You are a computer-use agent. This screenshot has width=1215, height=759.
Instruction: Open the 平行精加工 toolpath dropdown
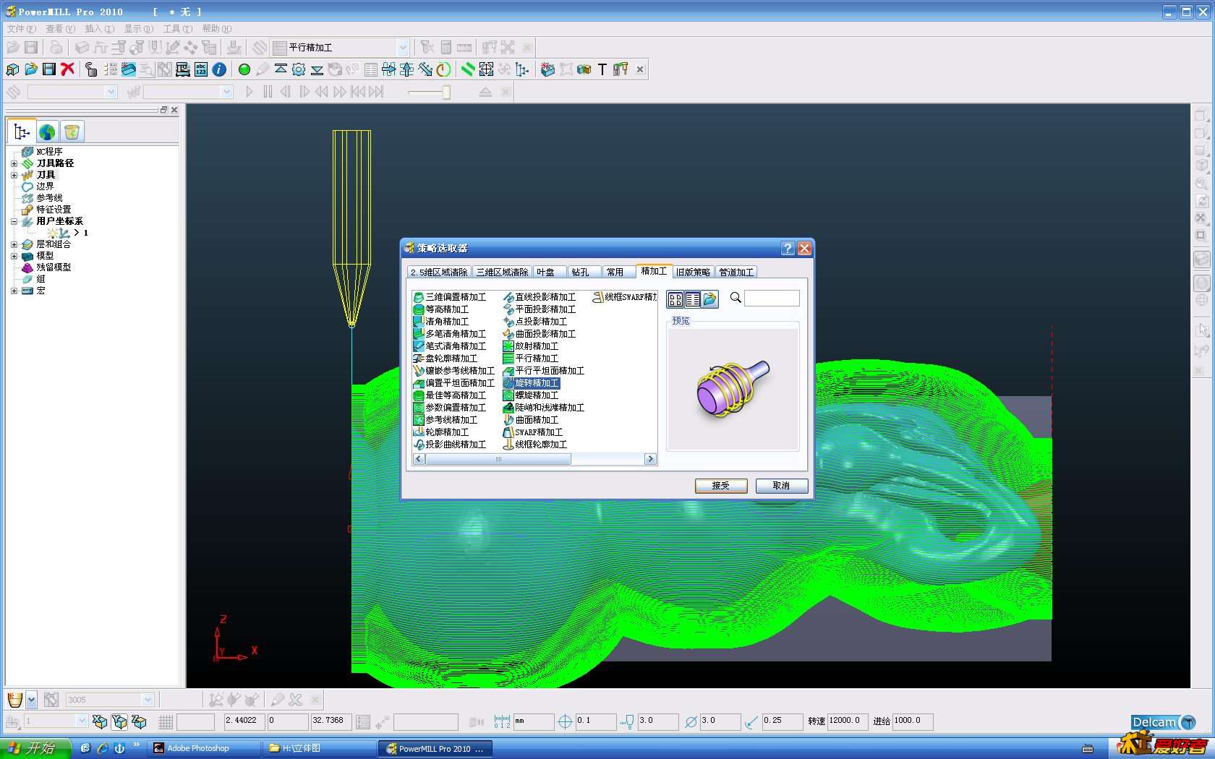403,48
